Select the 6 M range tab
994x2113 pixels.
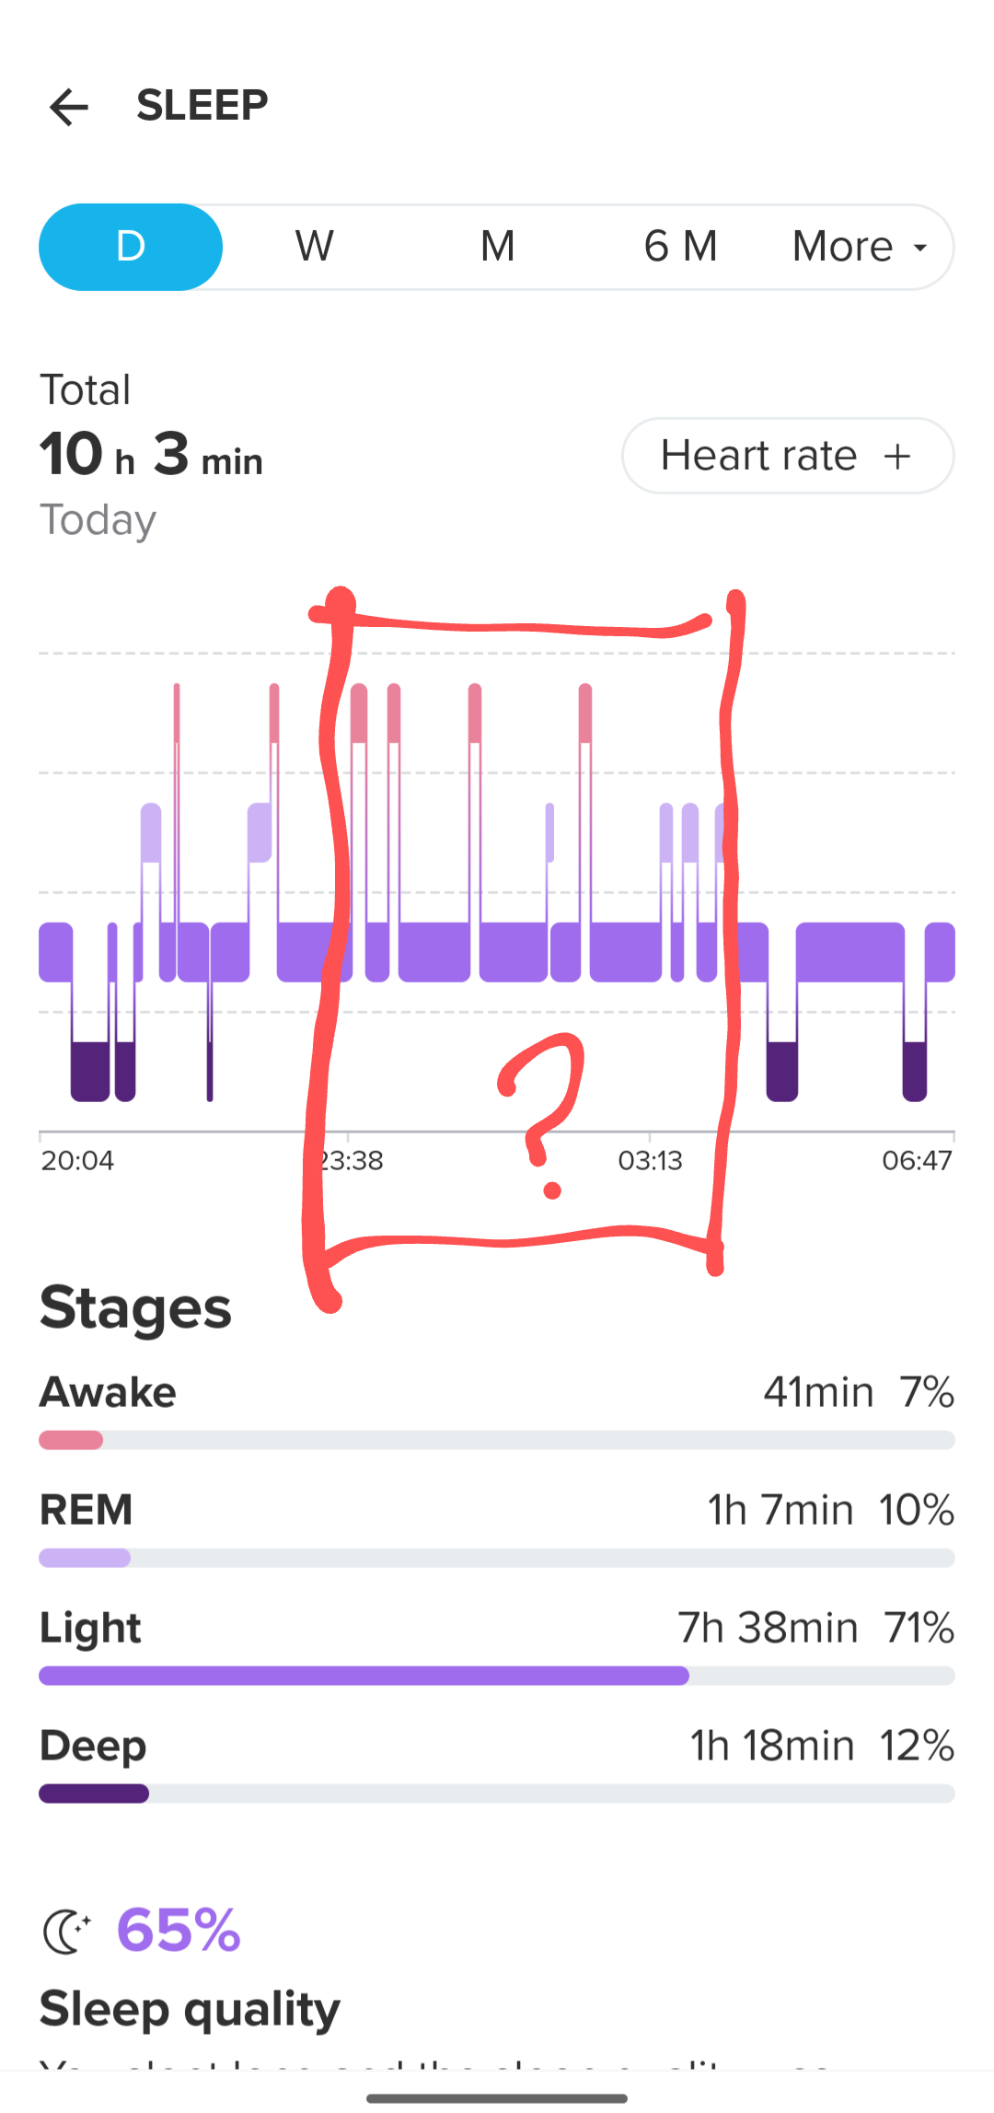(680, 247)
